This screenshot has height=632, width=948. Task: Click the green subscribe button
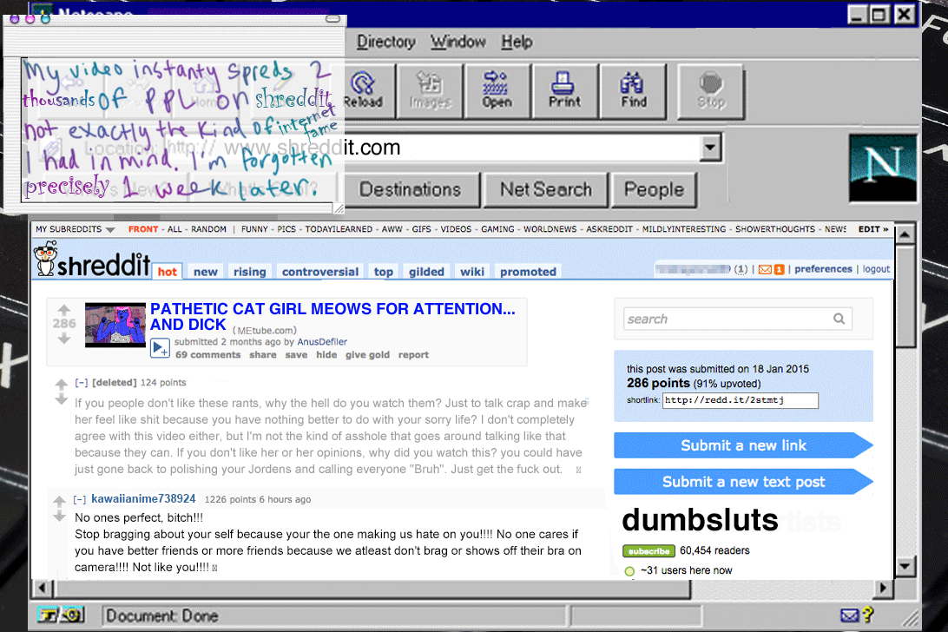pyautogui.click(x=648, y=551)
